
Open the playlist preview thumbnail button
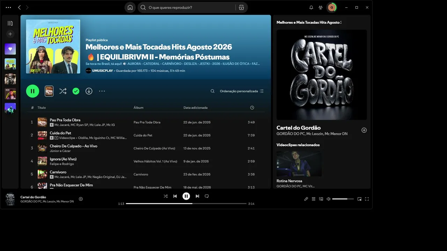tap(49, 91)
